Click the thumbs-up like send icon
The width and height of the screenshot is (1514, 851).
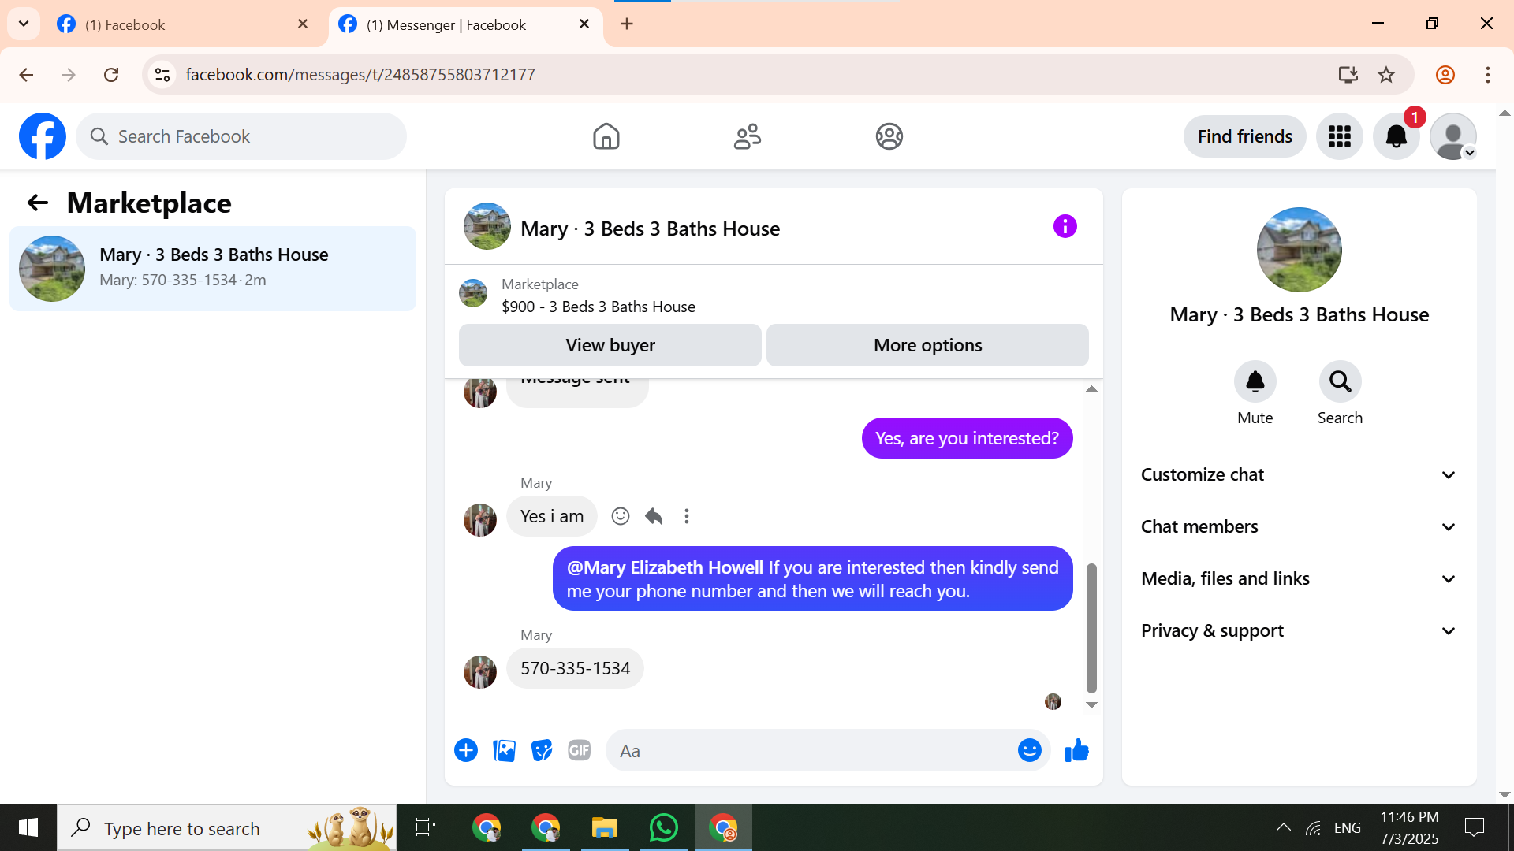[1076, 750]
